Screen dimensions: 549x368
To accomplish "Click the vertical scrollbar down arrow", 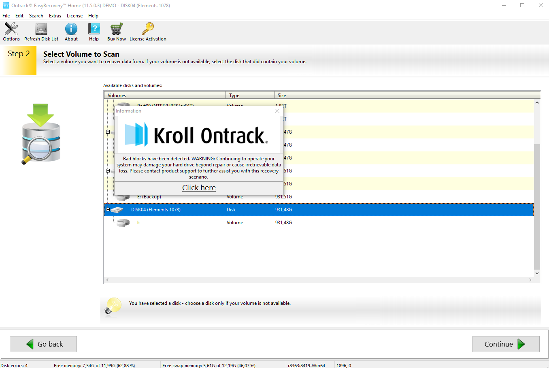I will coord(537,273).
